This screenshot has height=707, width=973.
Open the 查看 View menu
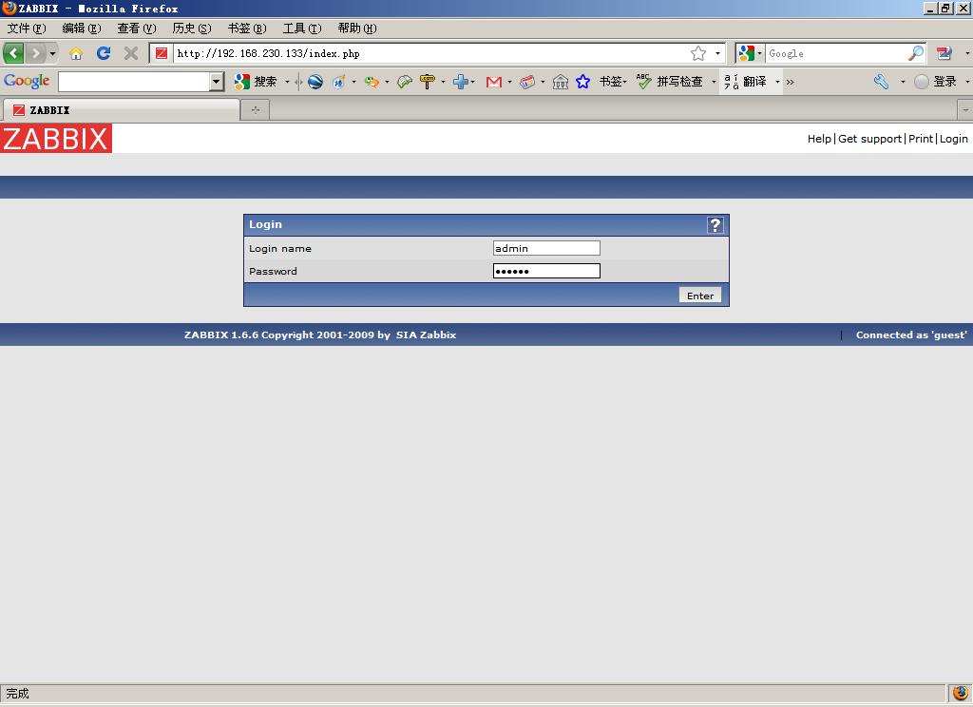(137, 29)
